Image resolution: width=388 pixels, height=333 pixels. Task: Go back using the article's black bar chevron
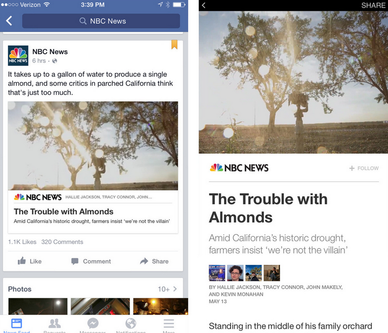coord(204,5)
